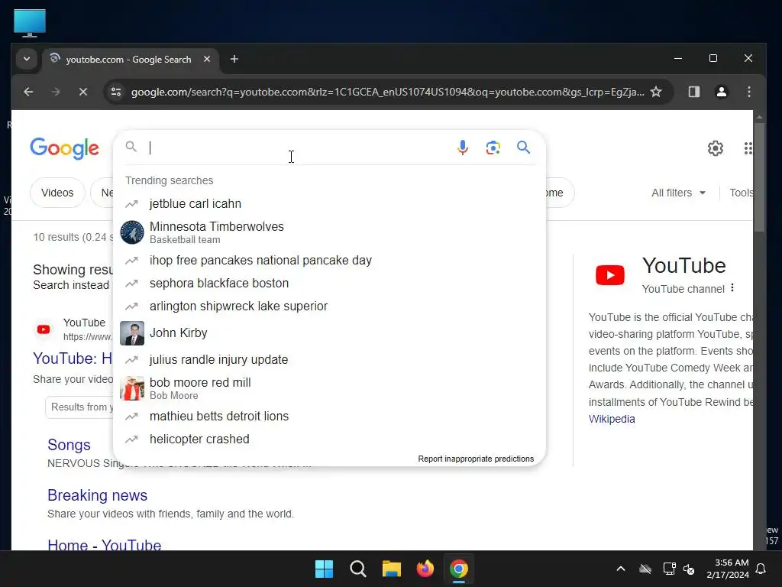
Task: Click the OneDrive cloud tray icon
Action: click(645, 569)
